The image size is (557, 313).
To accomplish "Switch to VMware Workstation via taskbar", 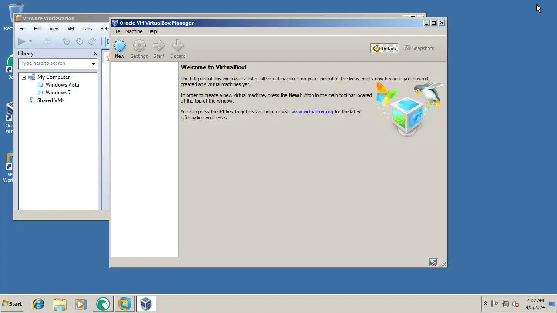I will pyautogui.click(x=124, y=304).
